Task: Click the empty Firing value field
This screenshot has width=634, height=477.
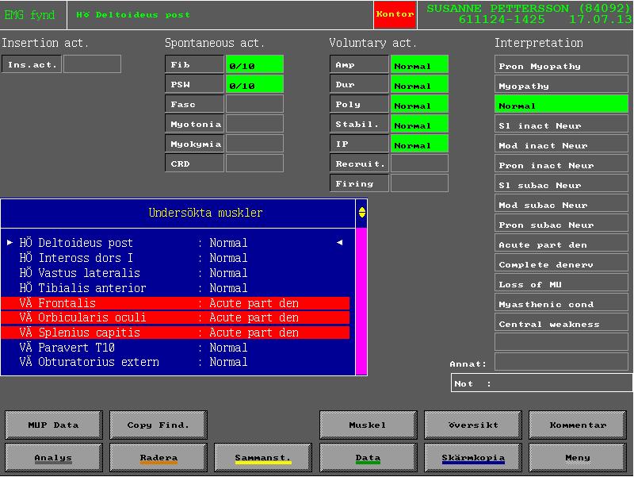Action: [x=419, y=183]
